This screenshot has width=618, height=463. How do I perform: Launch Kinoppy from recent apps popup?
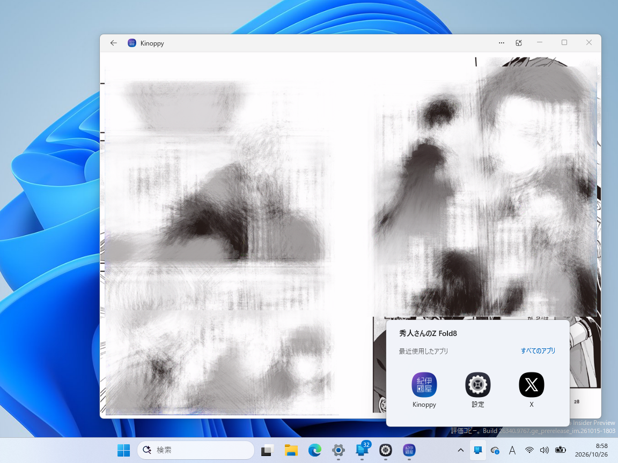[x=424, y=390]
